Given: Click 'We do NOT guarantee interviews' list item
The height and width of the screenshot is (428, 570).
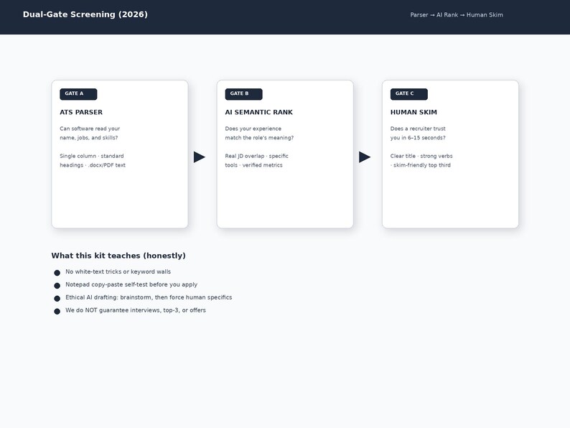Looking at the screenshot, I should pos(136,310).
